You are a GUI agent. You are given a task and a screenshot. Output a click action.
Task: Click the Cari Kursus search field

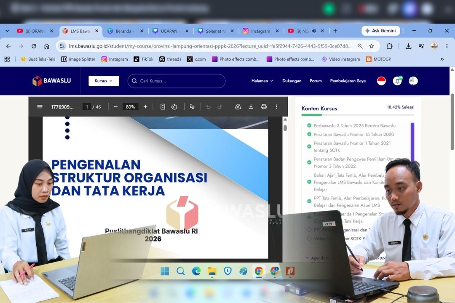pos(177,81)
